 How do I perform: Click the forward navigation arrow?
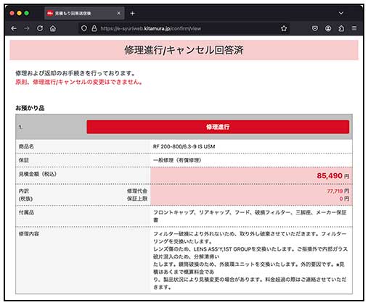pyautogui.click(x=27, y=28)
